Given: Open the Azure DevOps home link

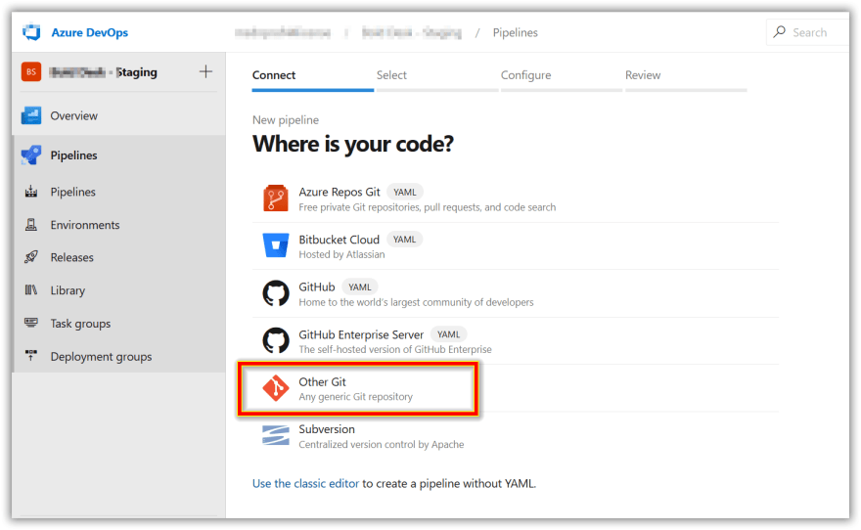Looking at the screenshot, I should tap(89, 32).
